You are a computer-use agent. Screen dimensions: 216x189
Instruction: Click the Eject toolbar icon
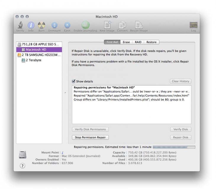click(x=67, y=25)
